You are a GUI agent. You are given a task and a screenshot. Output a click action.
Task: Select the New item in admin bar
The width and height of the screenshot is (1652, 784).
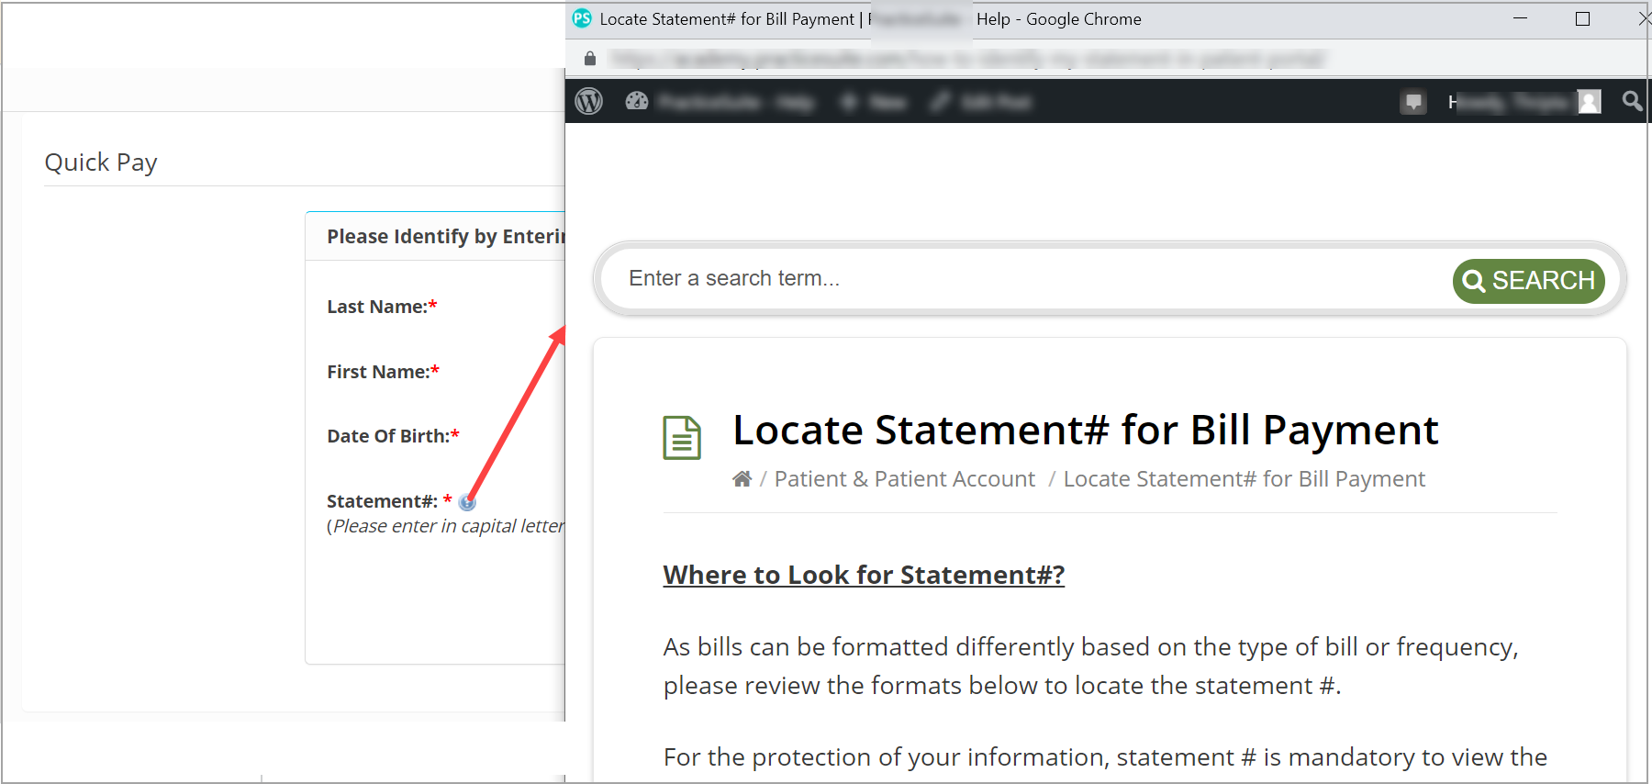tap(875, 102)
